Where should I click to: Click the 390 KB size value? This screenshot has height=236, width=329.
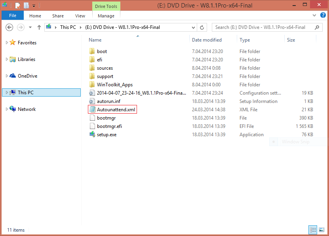click(306, 118)
